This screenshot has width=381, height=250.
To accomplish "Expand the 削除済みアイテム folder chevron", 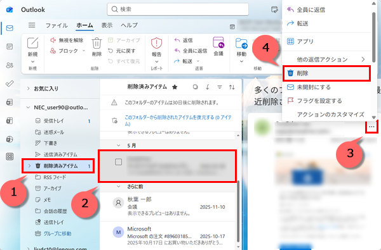I will point(29,166).
